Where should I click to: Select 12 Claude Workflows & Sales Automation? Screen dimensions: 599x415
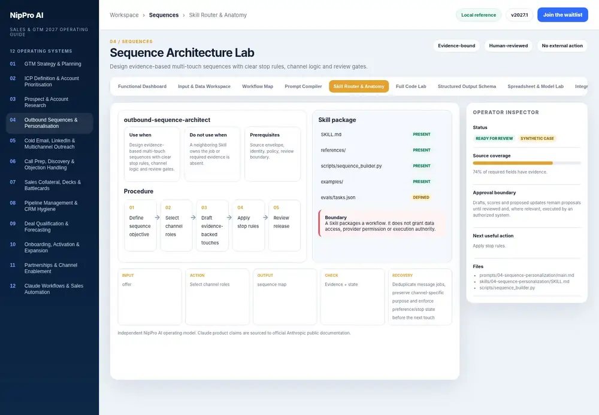click(49, 289)
